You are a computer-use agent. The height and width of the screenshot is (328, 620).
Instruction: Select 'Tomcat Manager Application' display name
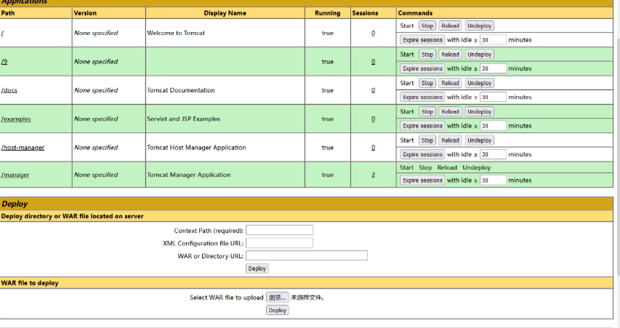pyautogui.click(x=188, y=175)
